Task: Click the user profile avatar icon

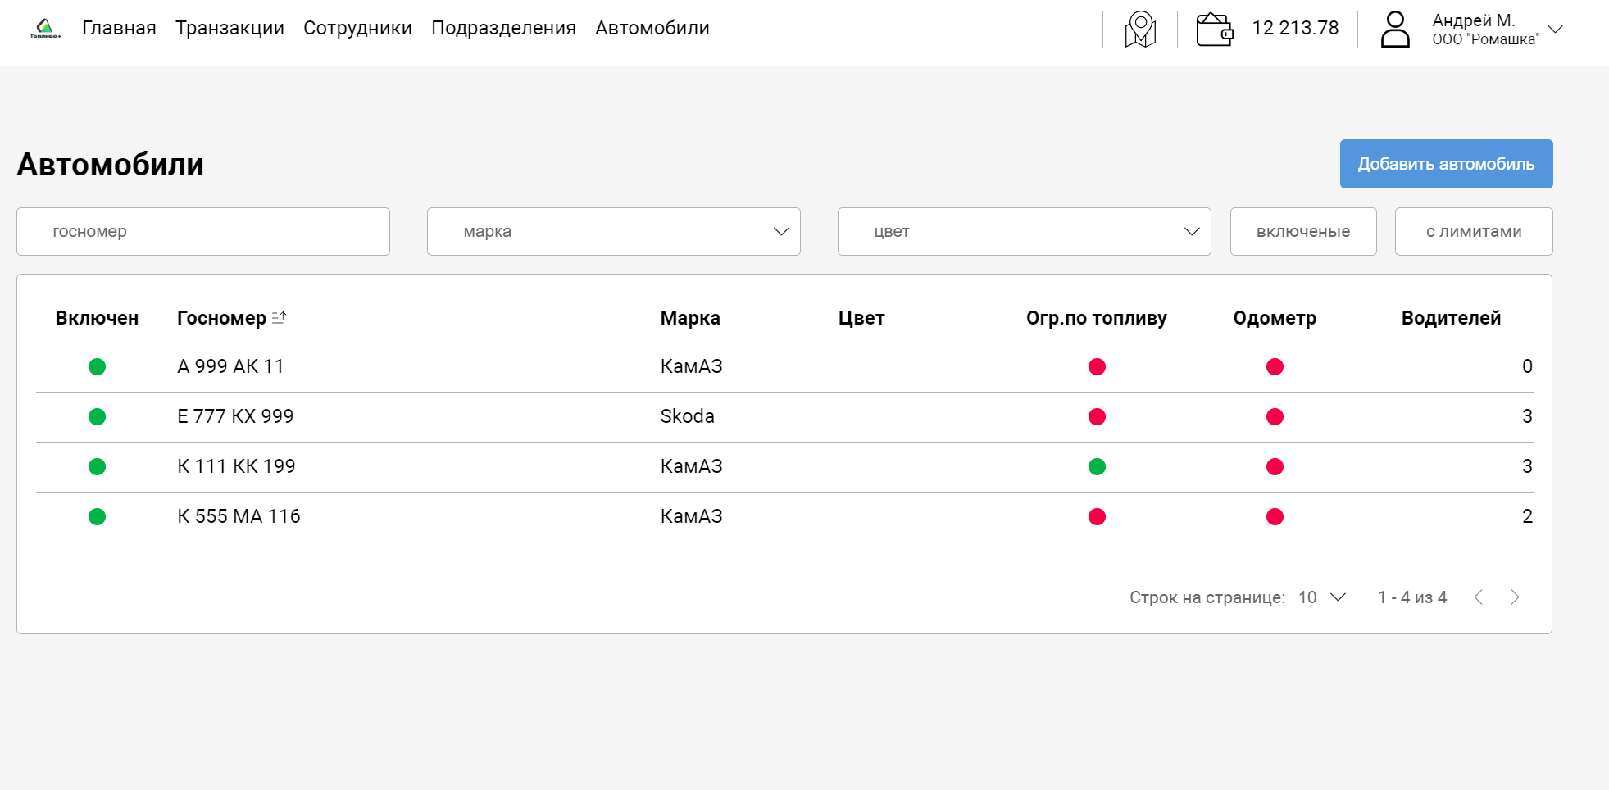Action: pos(1395,30)
